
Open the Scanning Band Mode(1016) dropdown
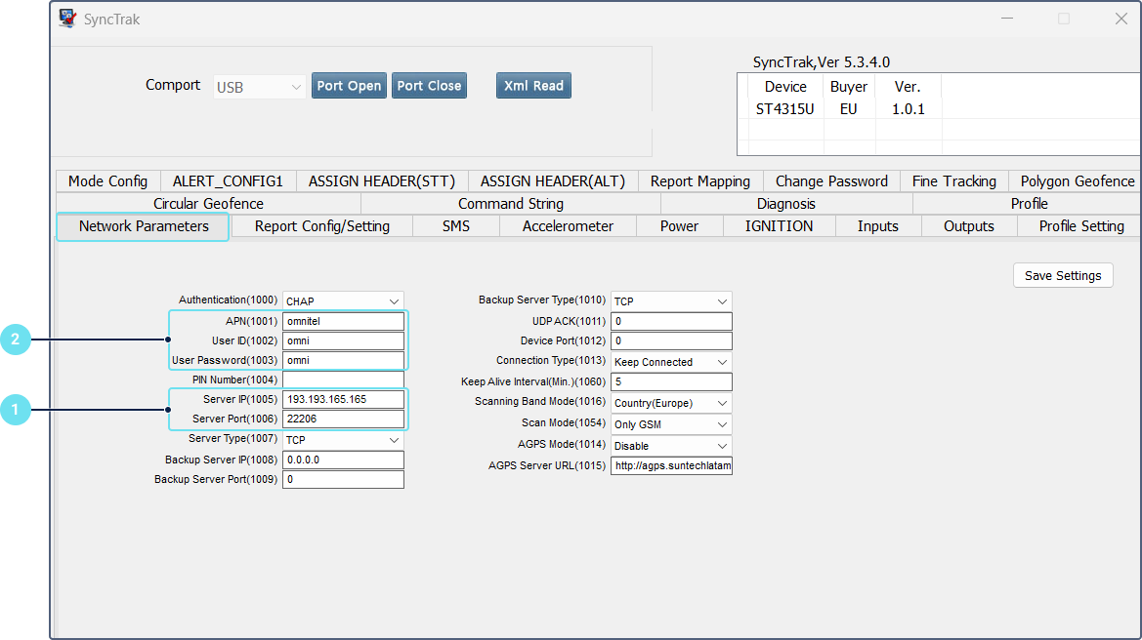pyautogui.click(x=671, y=403)
